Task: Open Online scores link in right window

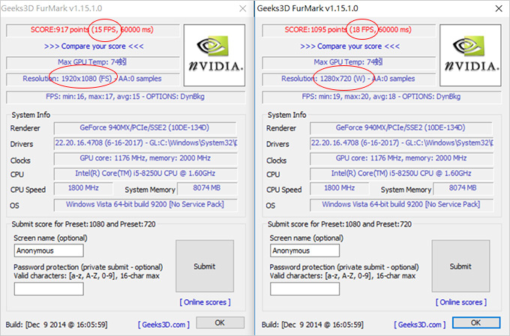Action: pos(461,302)
